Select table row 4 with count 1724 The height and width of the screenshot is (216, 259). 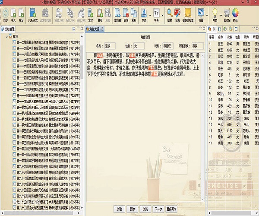[x=233, y=63]
